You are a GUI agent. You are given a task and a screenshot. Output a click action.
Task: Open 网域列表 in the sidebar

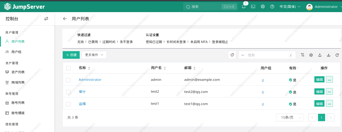coord(18,82)
